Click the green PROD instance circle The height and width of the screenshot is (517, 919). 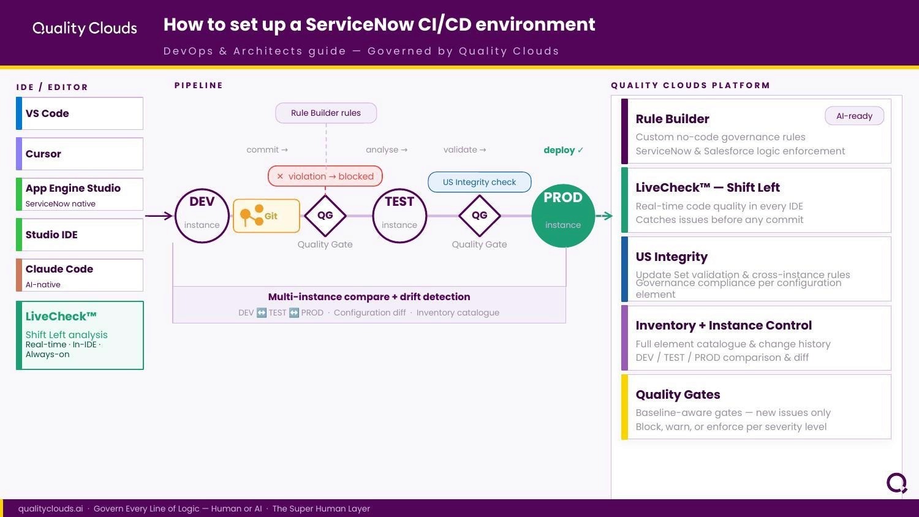(x=563, y=216)
